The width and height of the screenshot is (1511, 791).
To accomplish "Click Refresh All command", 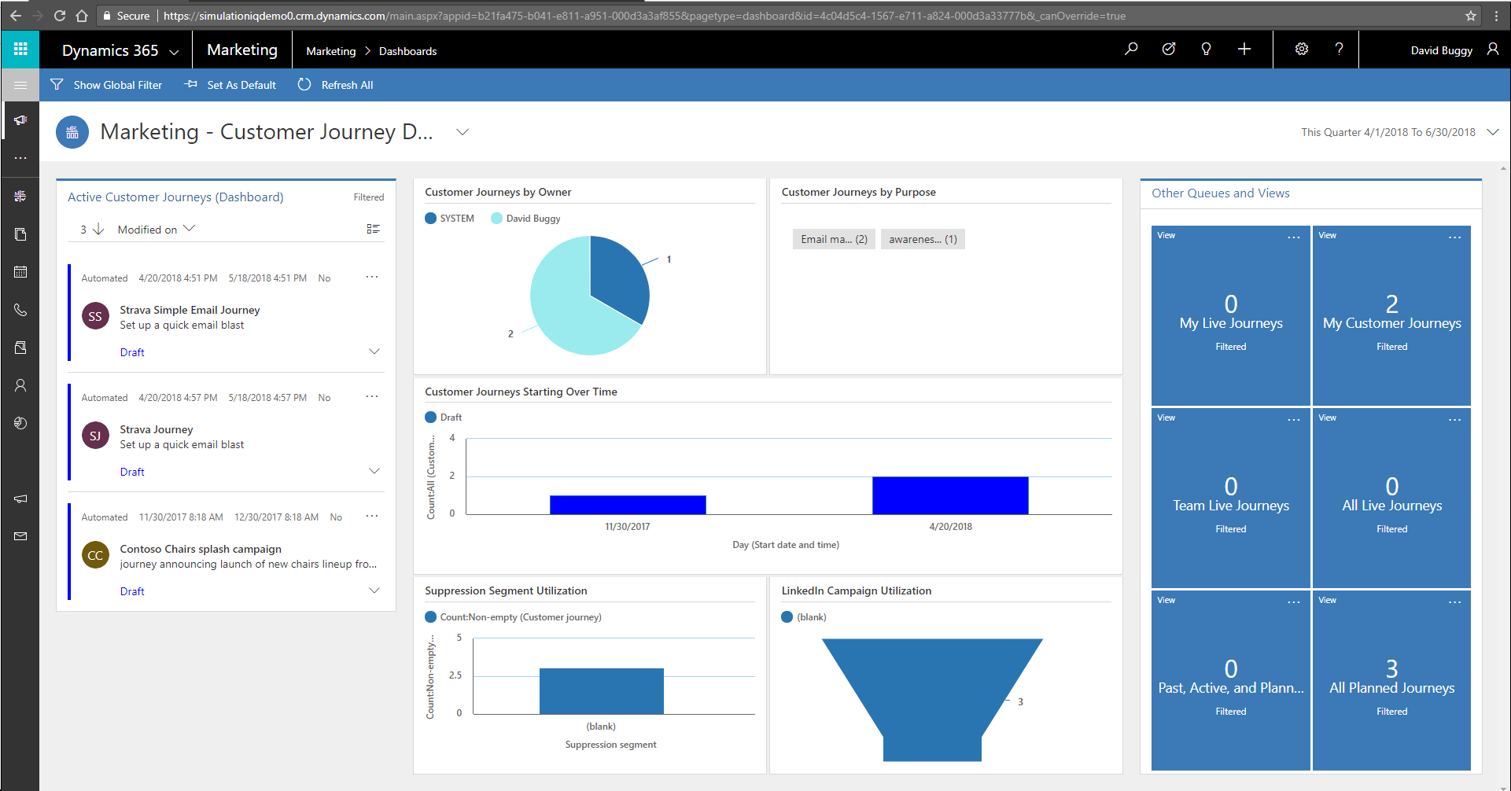I will click(x=336, y=85).
